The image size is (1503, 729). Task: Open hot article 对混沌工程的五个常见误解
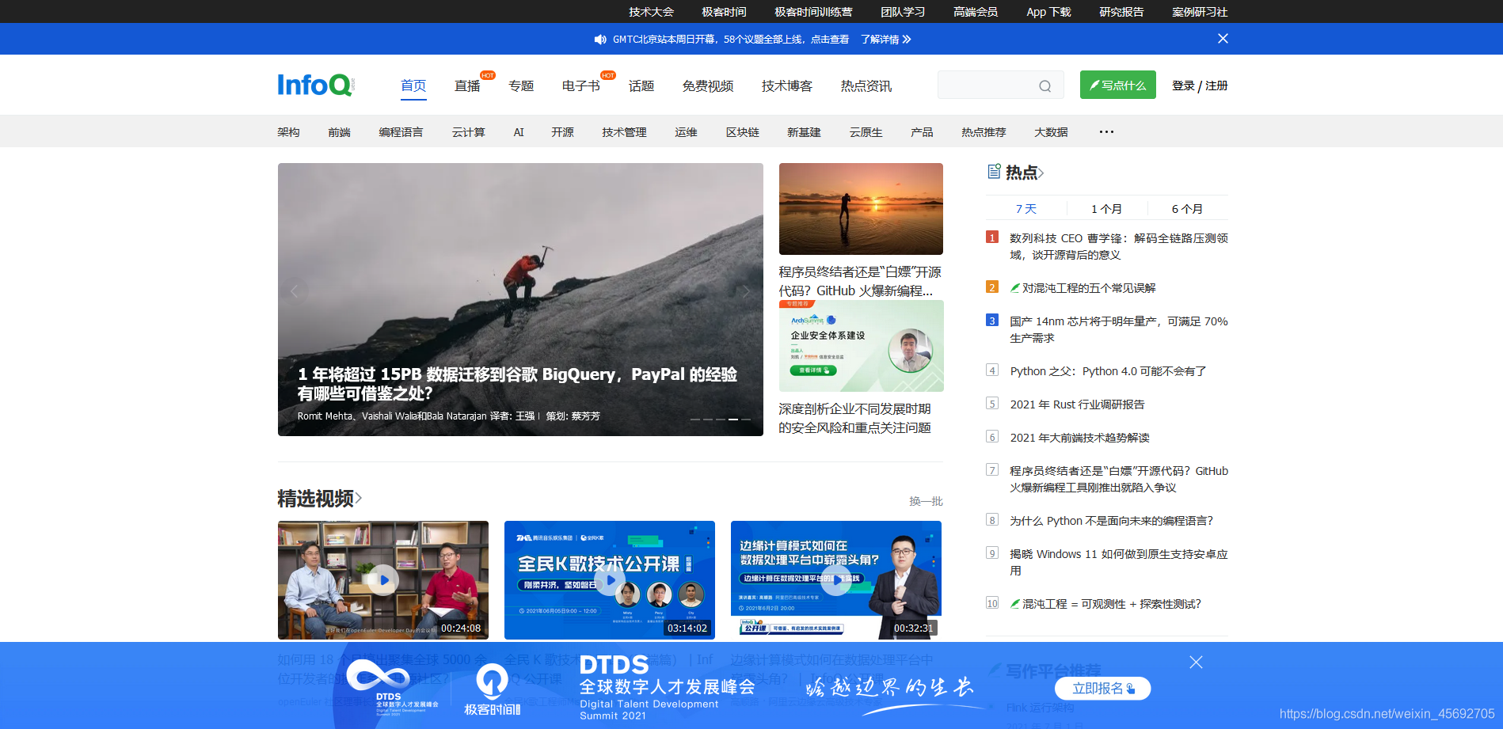pyautogui.click(x=1088, y=288)
